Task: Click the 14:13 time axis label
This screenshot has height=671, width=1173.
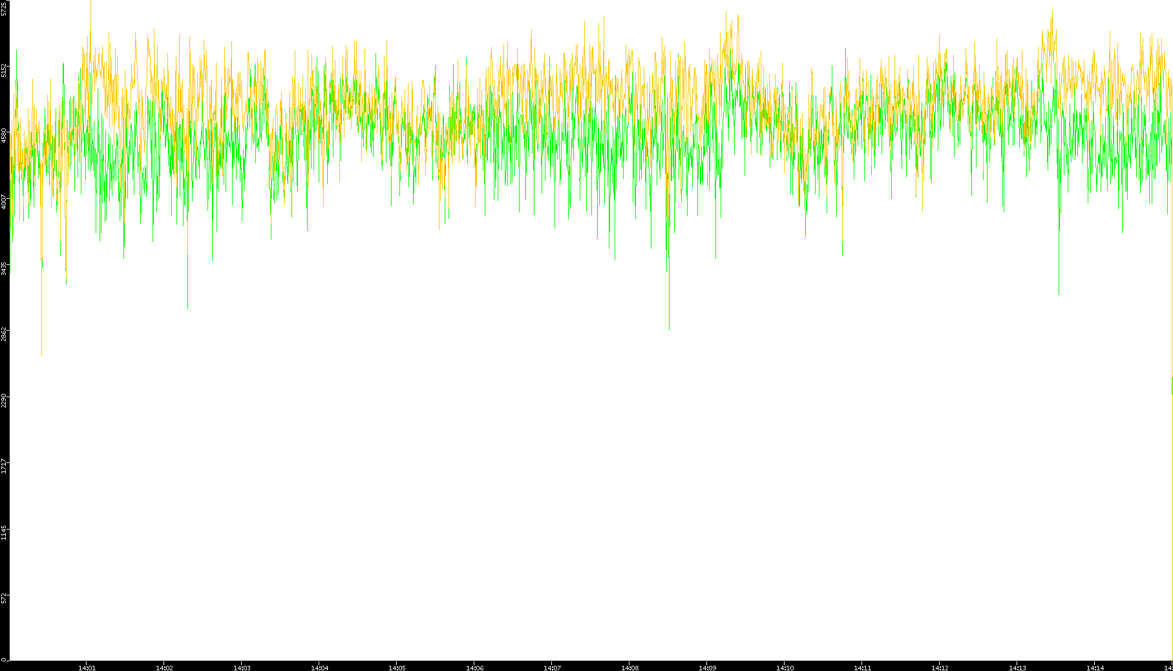Action: tap(1017, 668)
